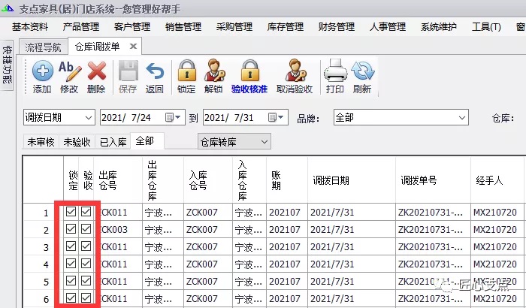
Task: Click the 解锁 (Unlock) icon
Action: point(213,72)
